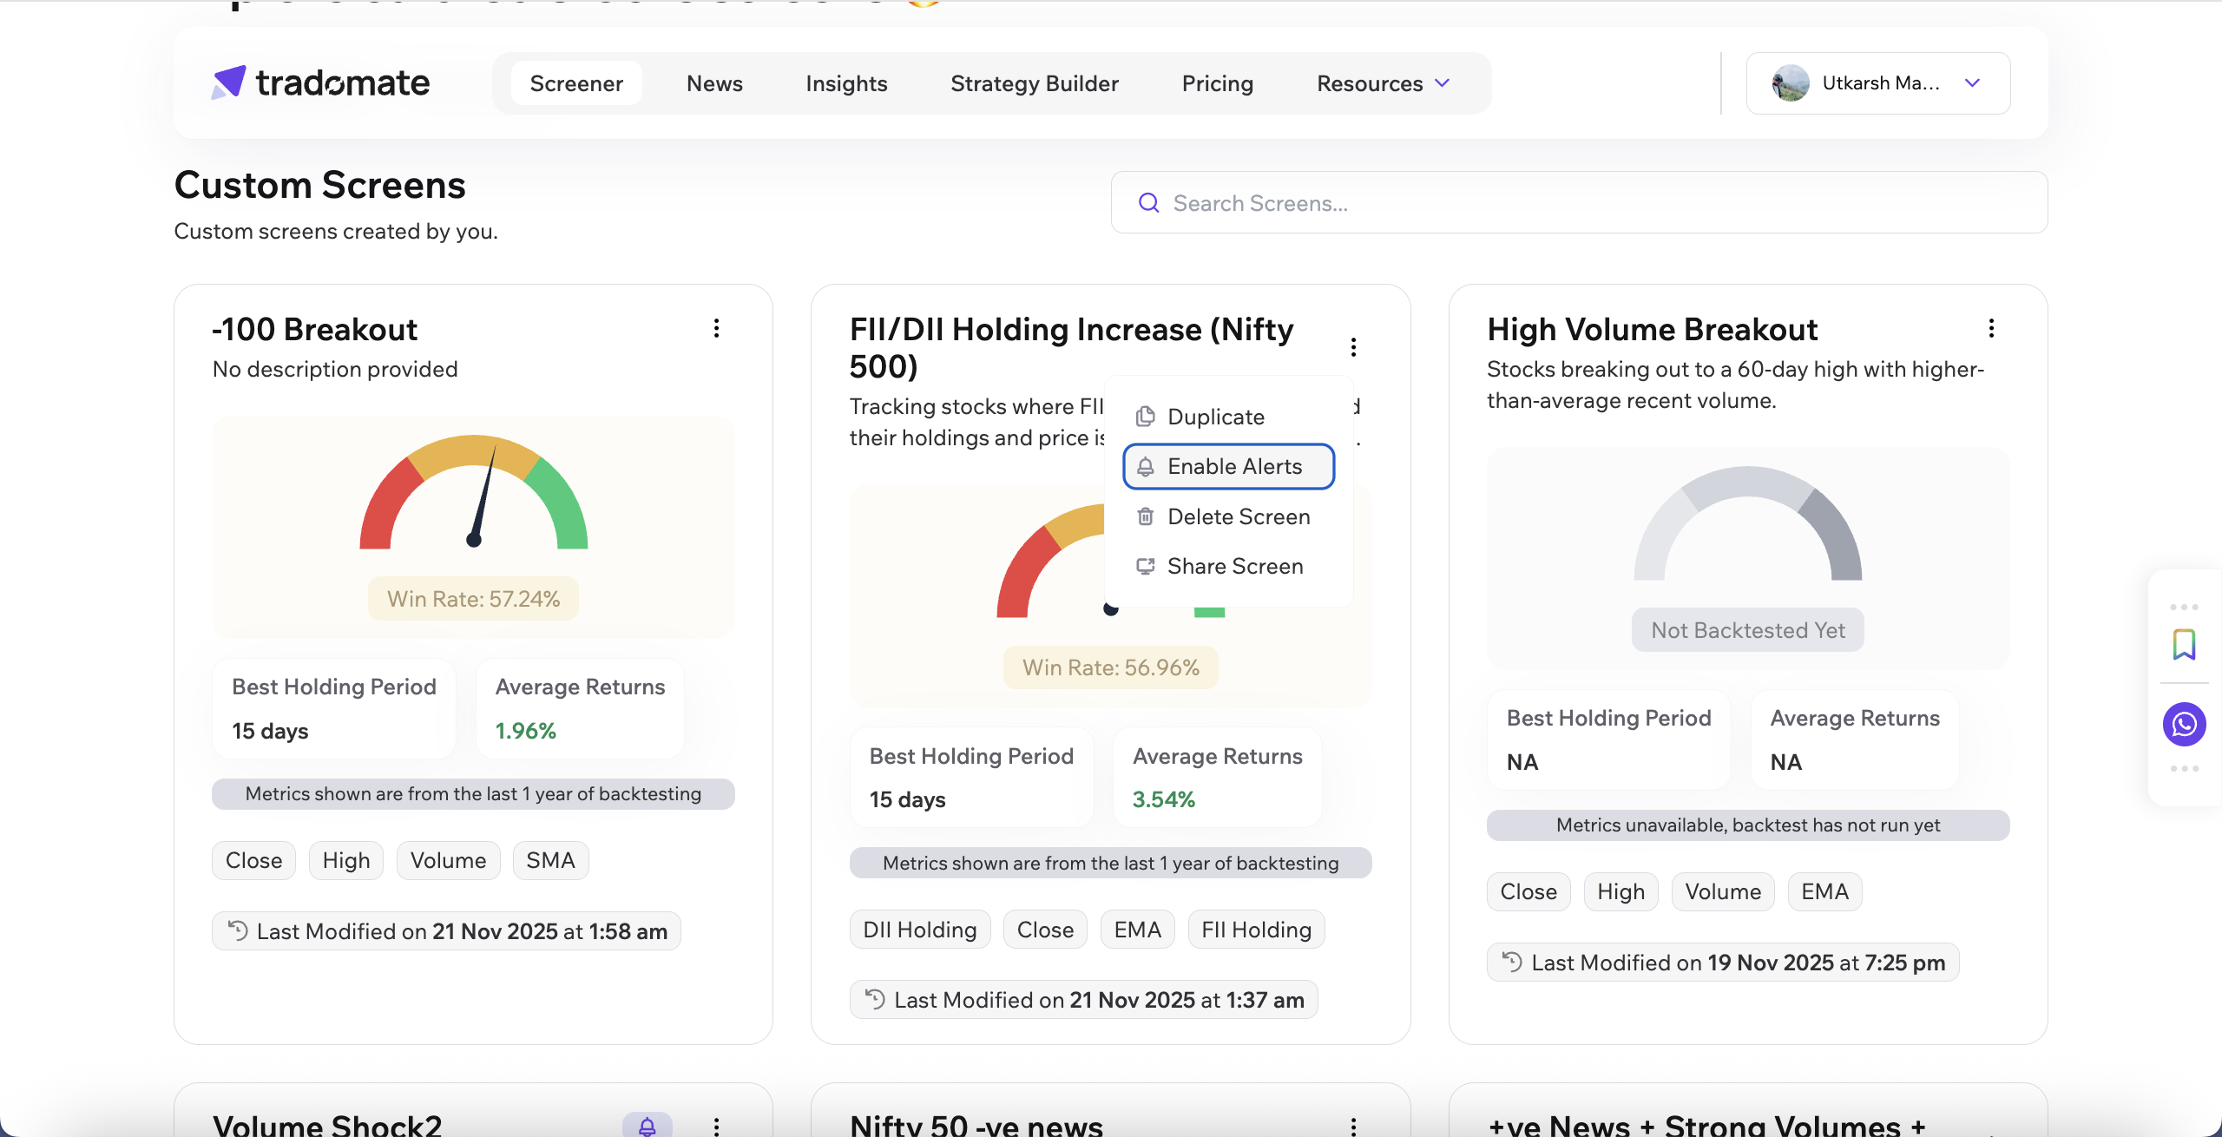Expand the Resources dropdown
2222x1137 pixels.
pyautogui.click(x=1383, y=83)
